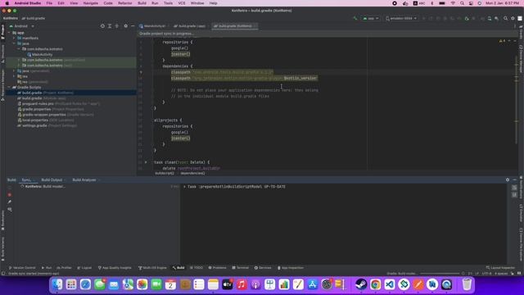
Task: Click Collapse All in Project panel
Action: tap(116, 26)
